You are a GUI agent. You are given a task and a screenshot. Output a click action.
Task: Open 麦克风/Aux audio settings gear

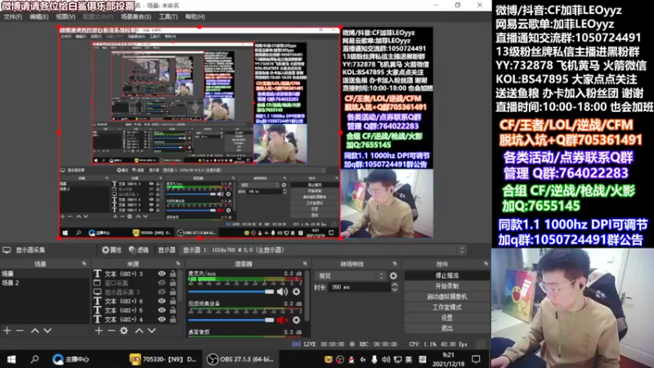296,292
